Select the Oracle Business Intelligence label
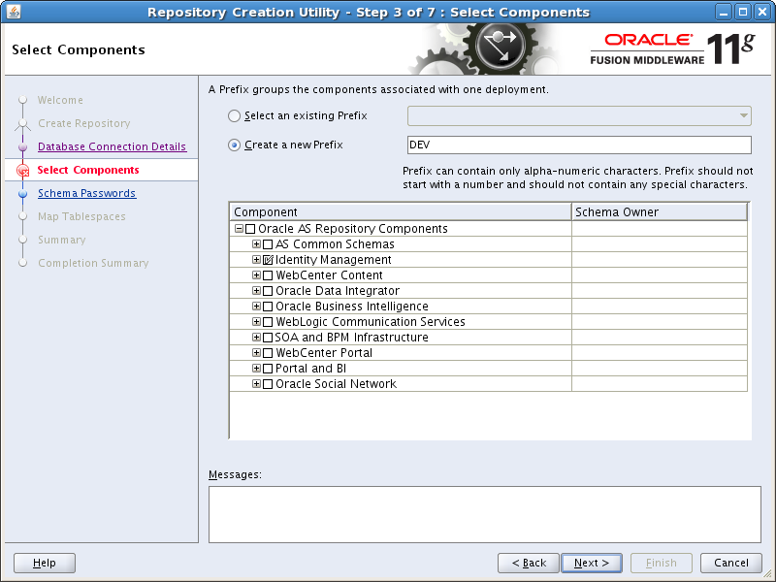Image resolution: width=776 pixels, height=582 pixels. click(352, 307)
